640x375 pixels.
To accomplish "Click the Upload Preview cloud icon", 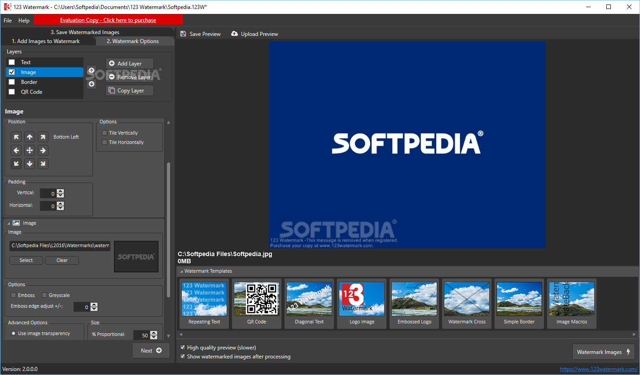I will tap(234, 34).
